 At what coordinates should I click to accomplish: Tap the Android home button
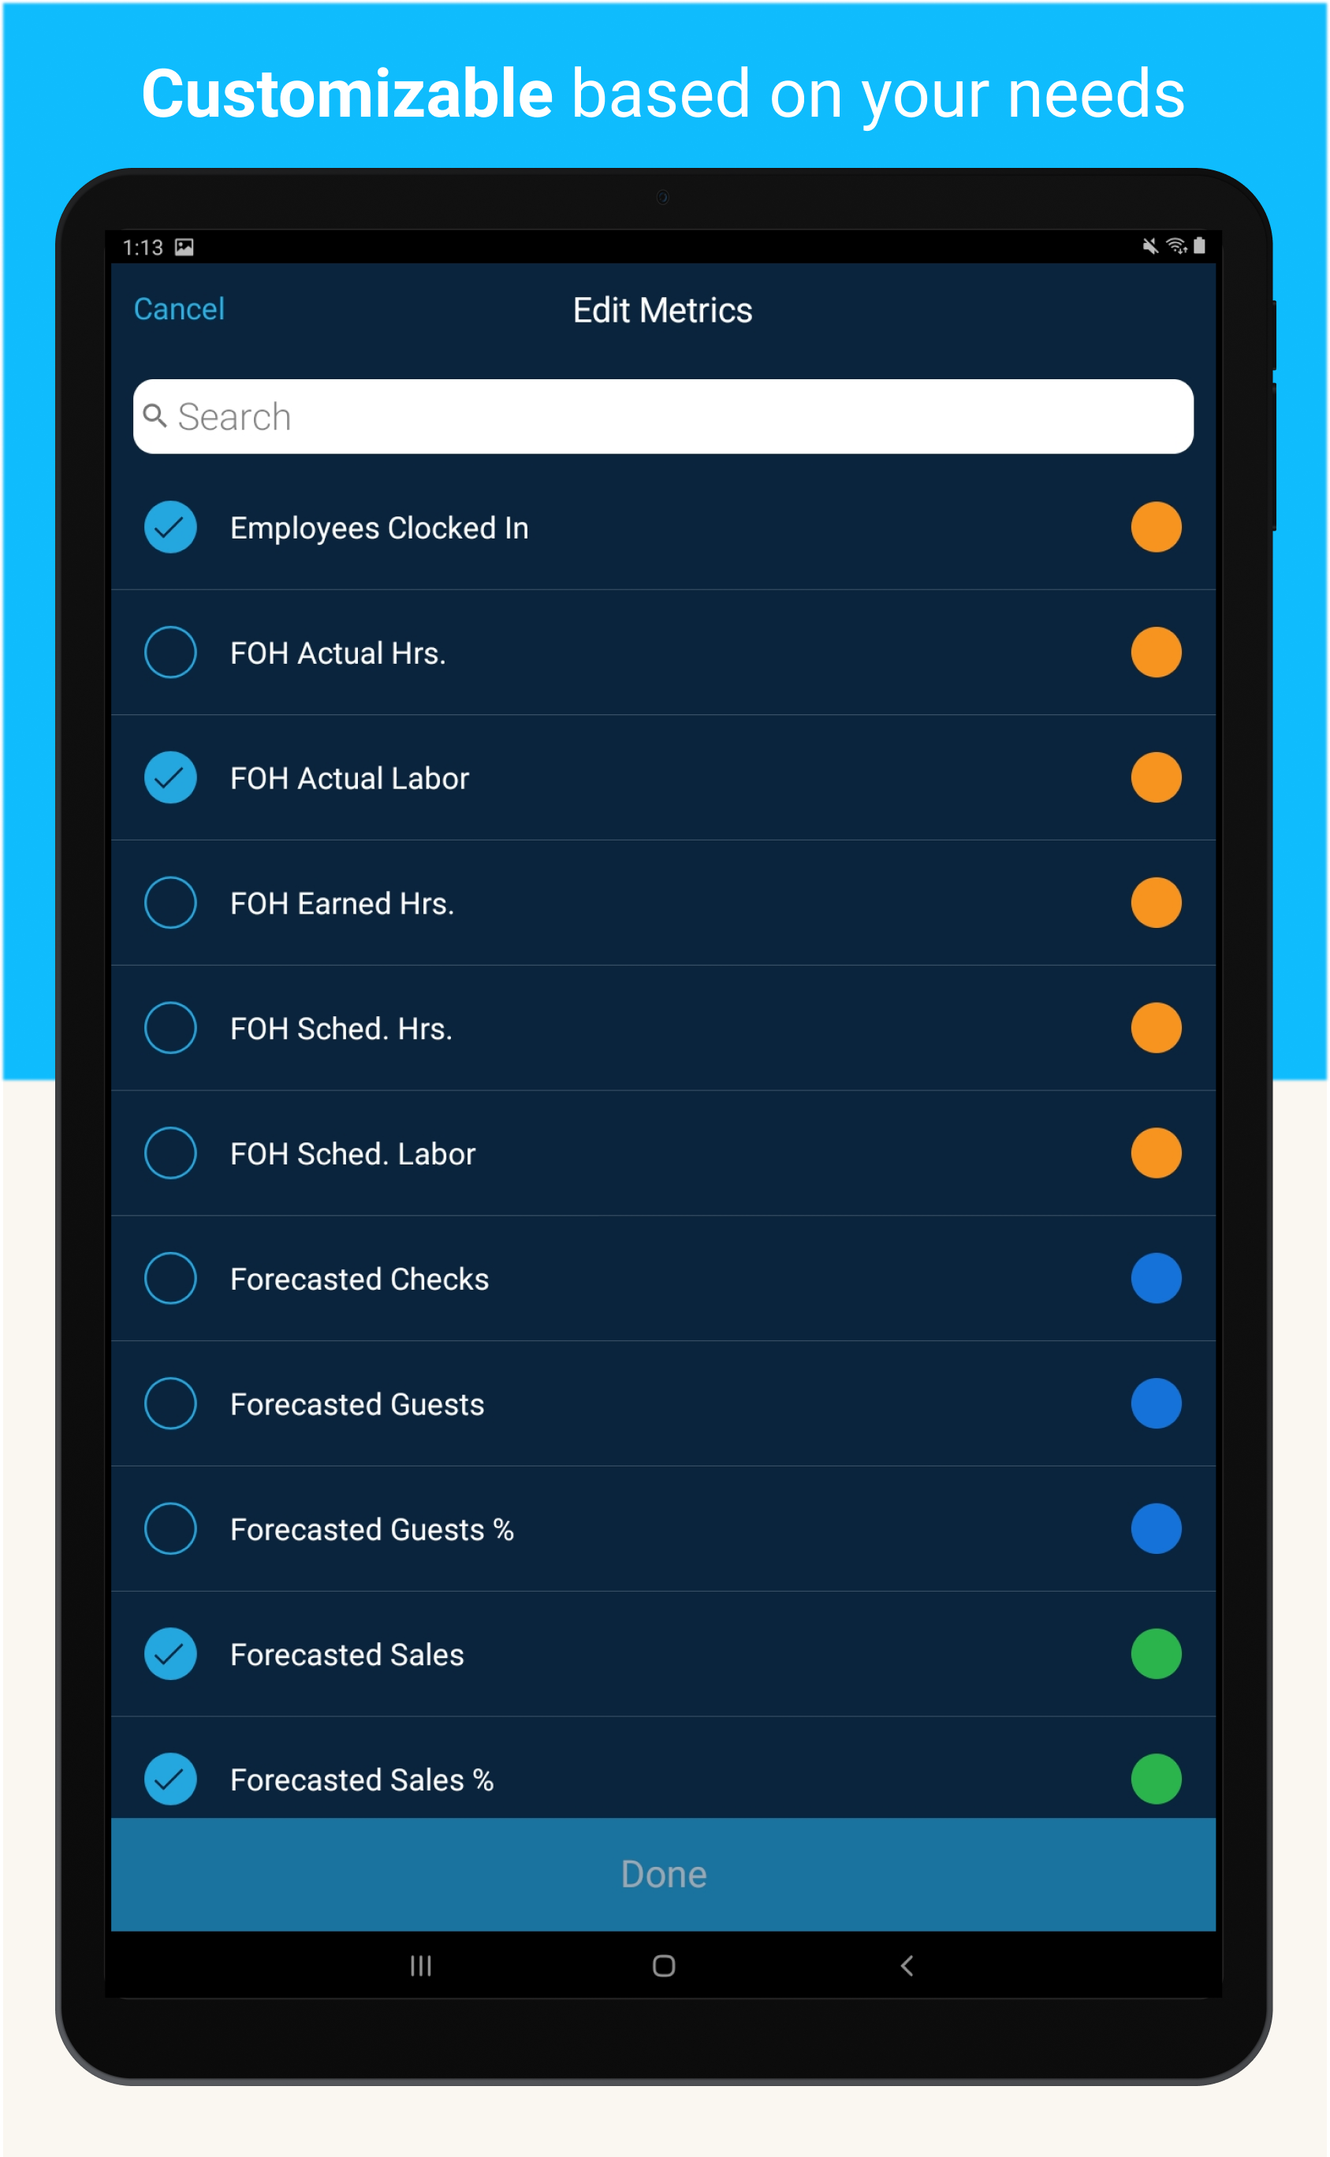pos(663,1966)
